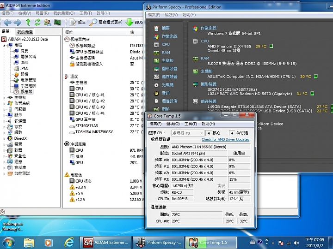This screenshot has width=333, height=249.
Task: Open the 摘要 section in Speccy sidebar
Action: (166, 28)
